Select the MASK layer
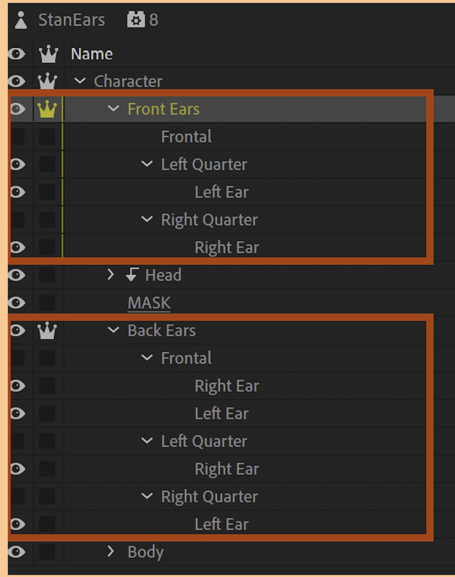 pos(149,302)
